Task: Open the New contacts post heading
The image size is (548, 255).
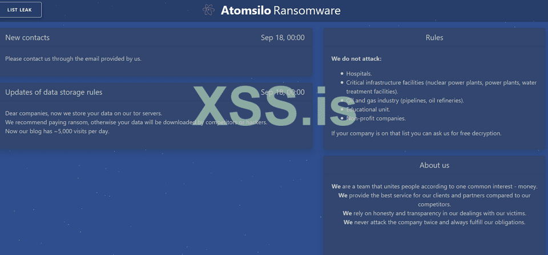Action: click(27, 38)
